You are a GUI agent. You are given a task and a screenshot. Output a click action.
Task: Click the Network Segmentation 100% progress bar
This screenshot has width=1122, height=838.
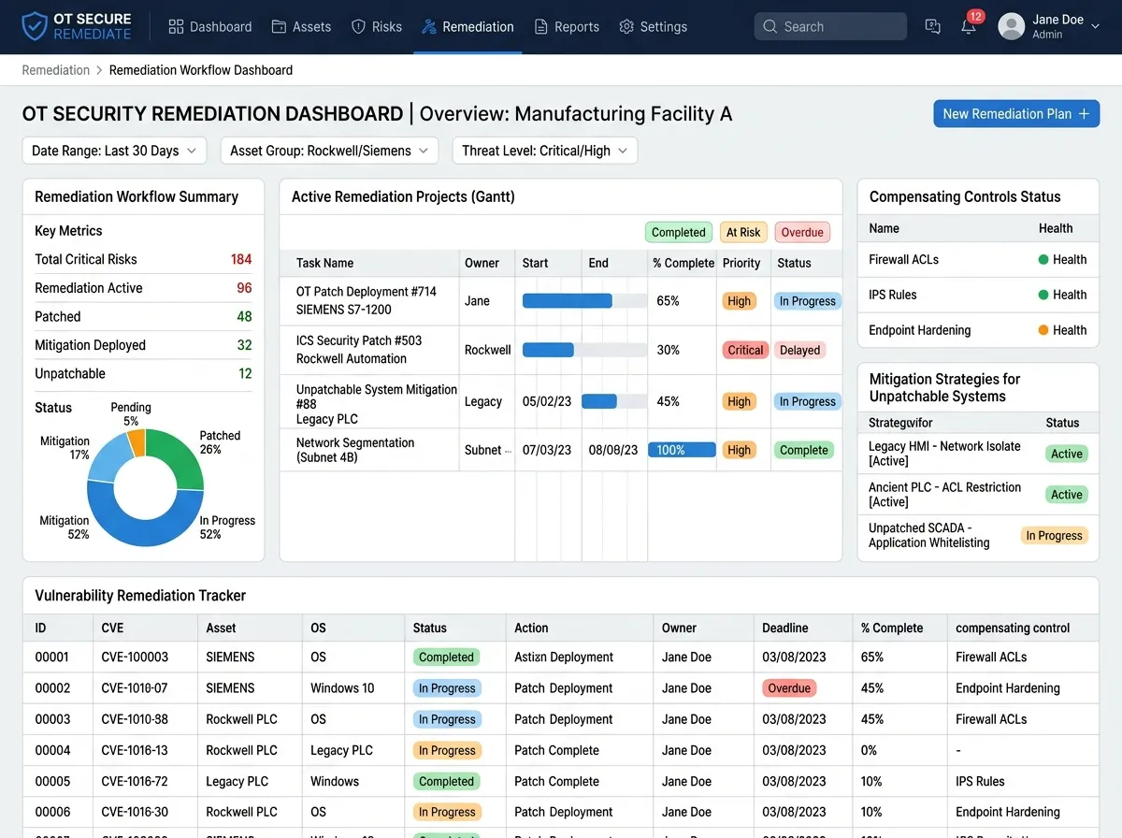pyautogui.click(x=682, y=450)
